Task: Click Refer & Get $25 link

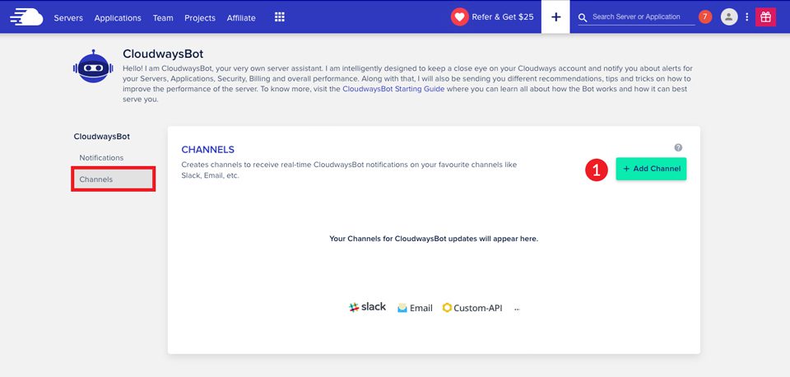Action: pos(502,17)
